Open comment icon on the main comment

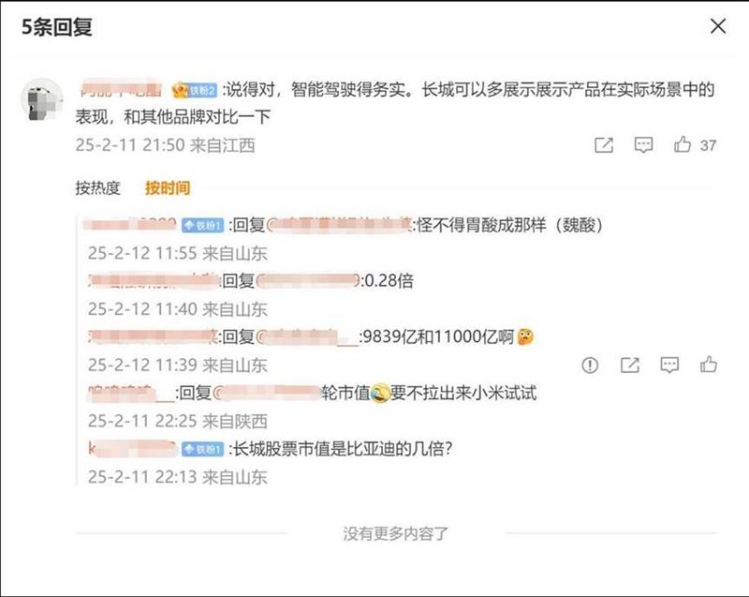[643, 145]
